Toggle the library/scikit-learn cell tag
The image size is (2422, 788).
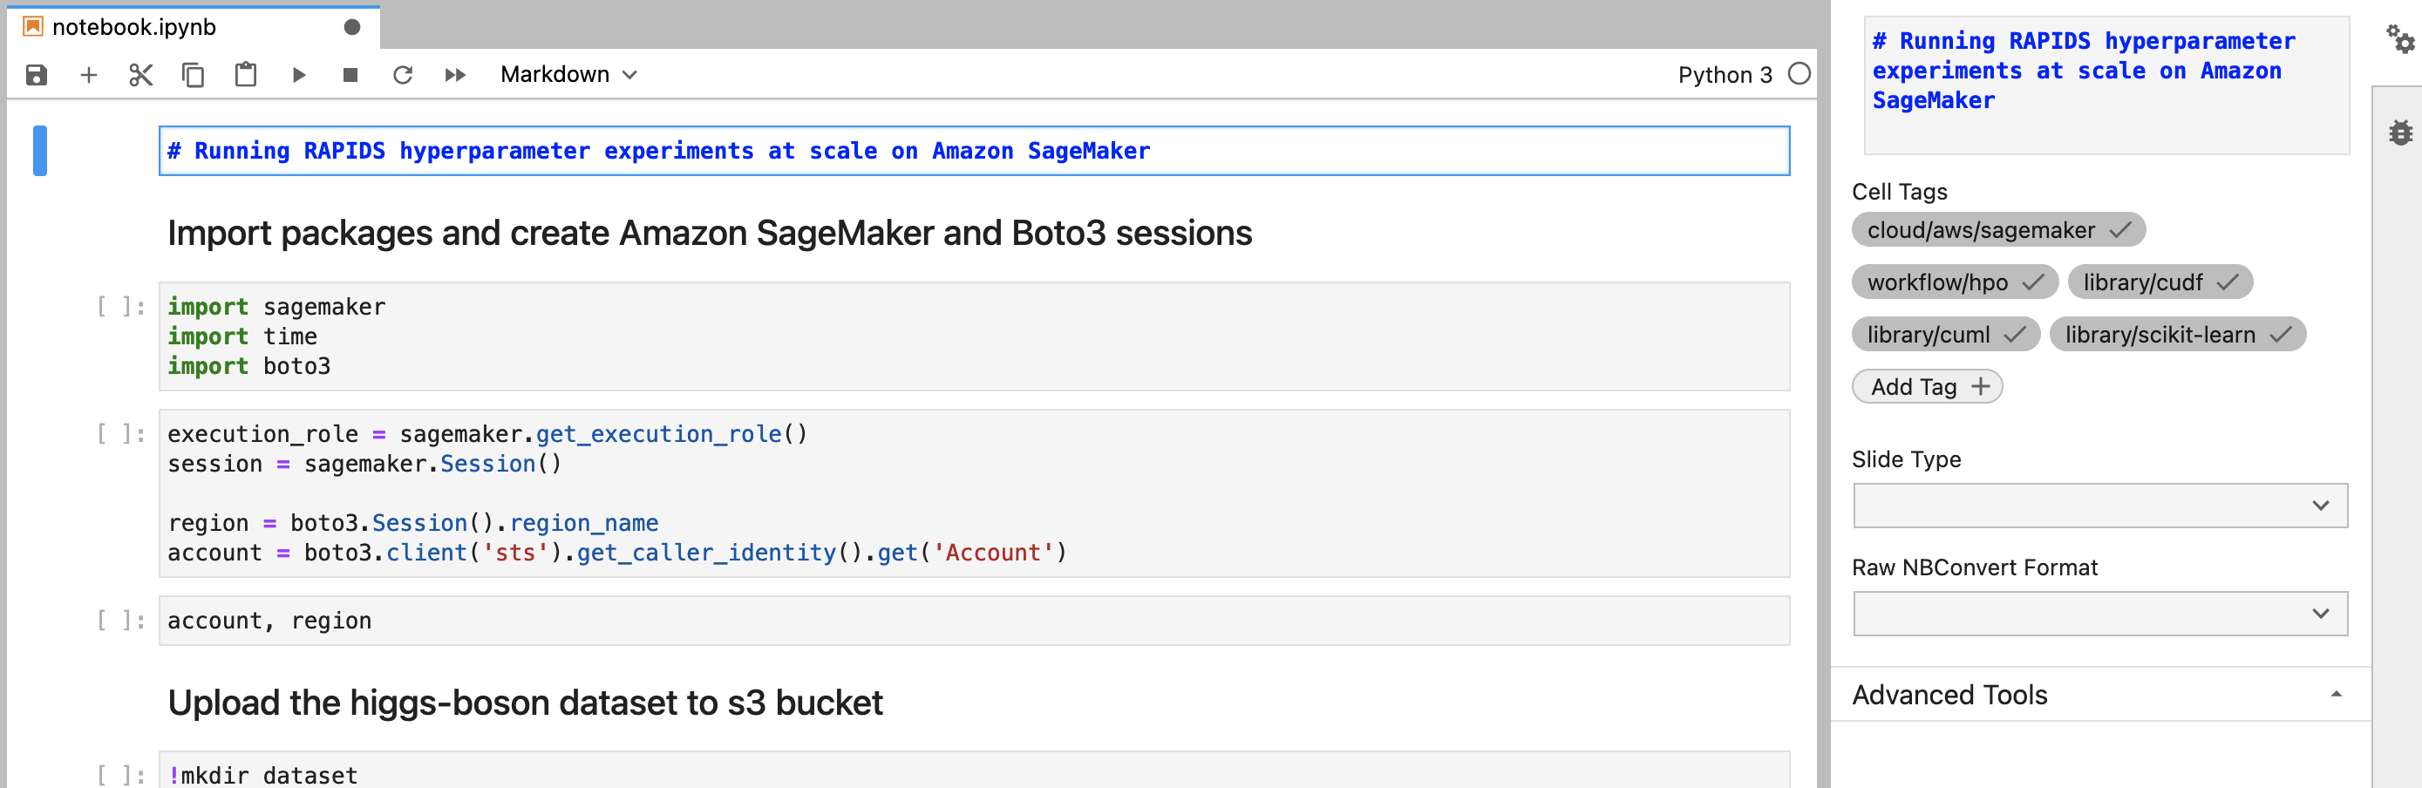point(2177,335)
